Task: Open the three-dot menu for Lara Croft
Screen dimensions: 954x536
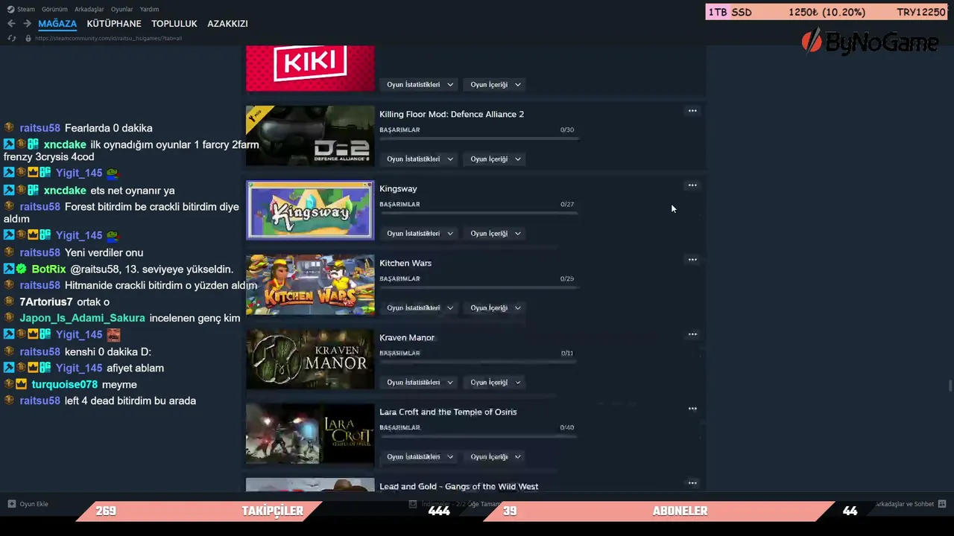Action: click(692, 409)
